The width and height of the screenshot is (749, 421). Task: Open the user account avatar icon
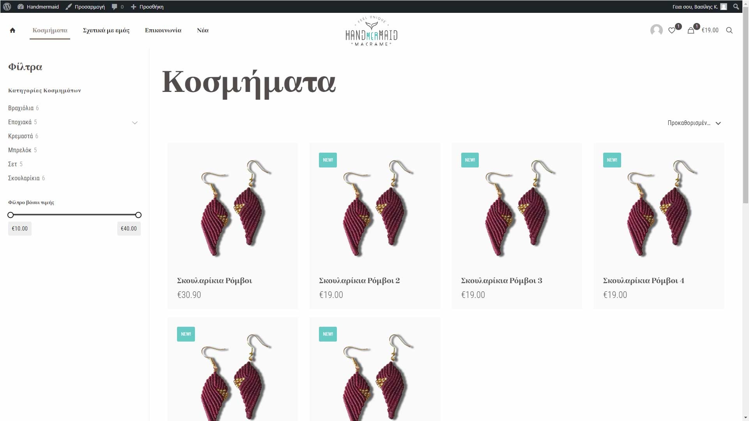pyautogui.click(x=656, y=30)
